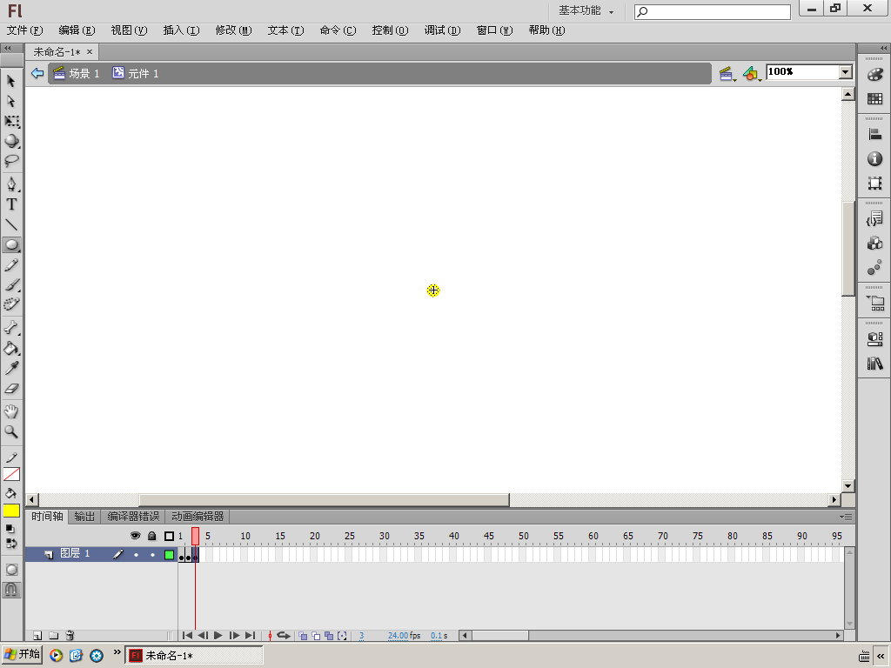891x668 pixels.
Task: Open the 基本功能 workspace dropdown
Action: click(586, 10)
